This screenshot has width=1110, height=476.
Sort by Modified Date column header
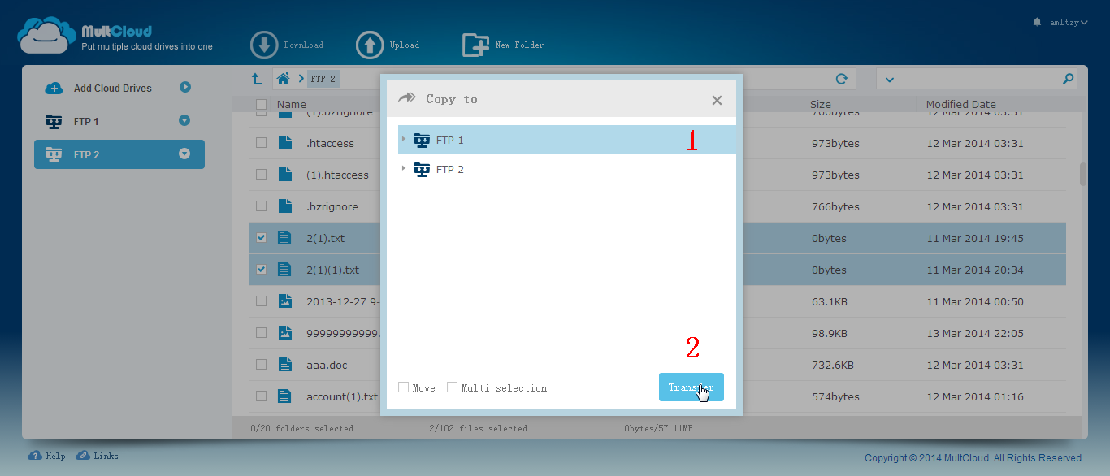[961, 104]
